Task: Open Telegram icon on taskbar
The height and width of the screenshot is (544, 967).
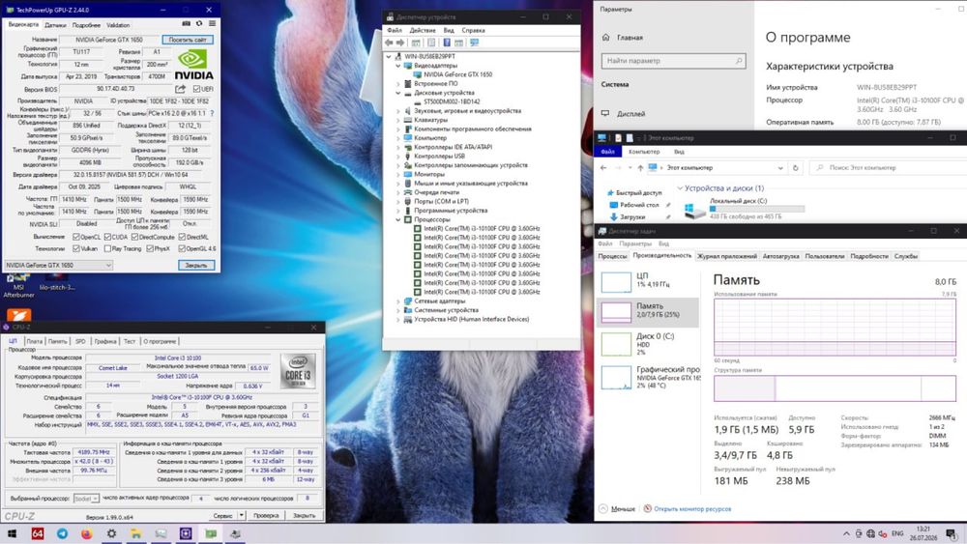Action: 62,533
